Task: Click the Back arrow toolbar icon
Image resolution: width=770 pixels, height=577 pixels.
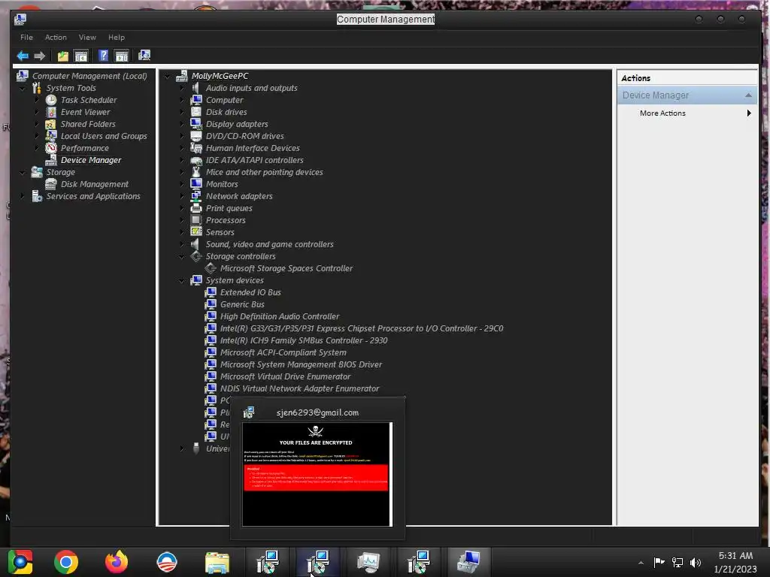Action: 23,56
